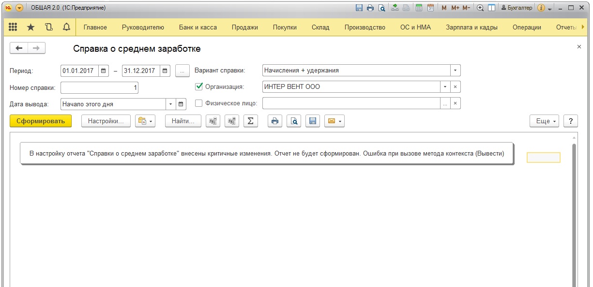Image resolution: width=593 pixels, height=287 pixels.
Task: Open the History icon in navigation panel
Action: click(x=48, y=27)
